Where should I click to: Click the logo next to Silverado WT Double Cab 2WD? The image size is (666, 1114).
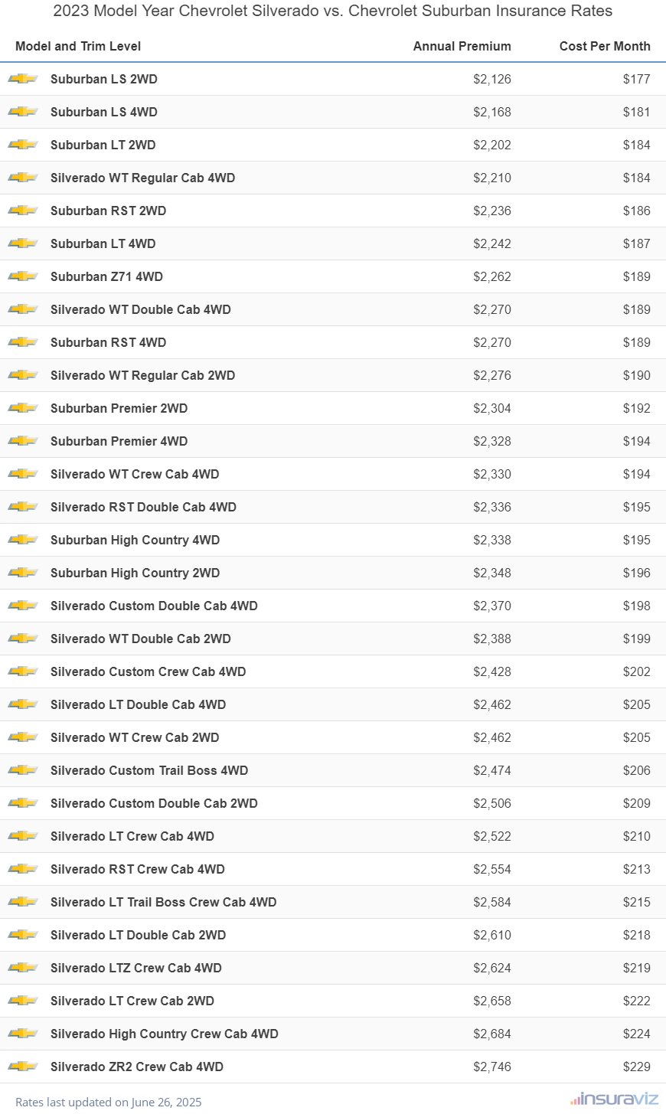pos(23,639)
